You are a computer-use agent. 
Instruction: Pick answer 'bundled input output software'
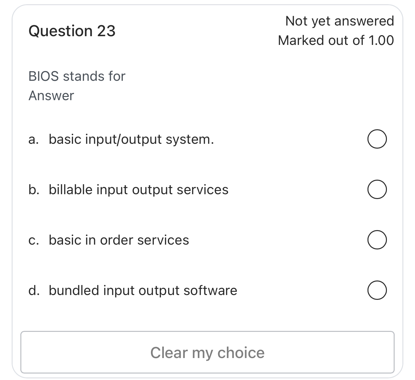tap(143, 290)
